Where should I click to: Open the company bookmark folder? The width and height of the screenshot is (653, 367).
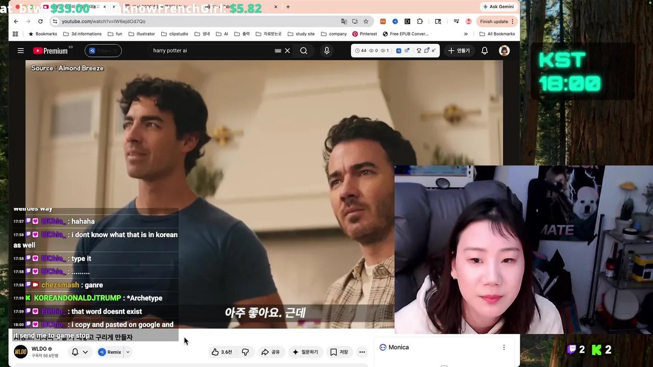334,34
